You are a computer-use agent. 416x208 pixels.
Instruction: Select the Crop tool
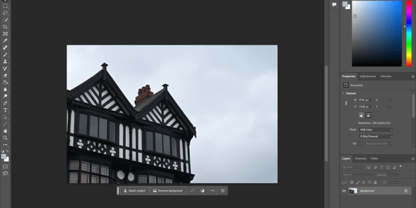(5, 27)
